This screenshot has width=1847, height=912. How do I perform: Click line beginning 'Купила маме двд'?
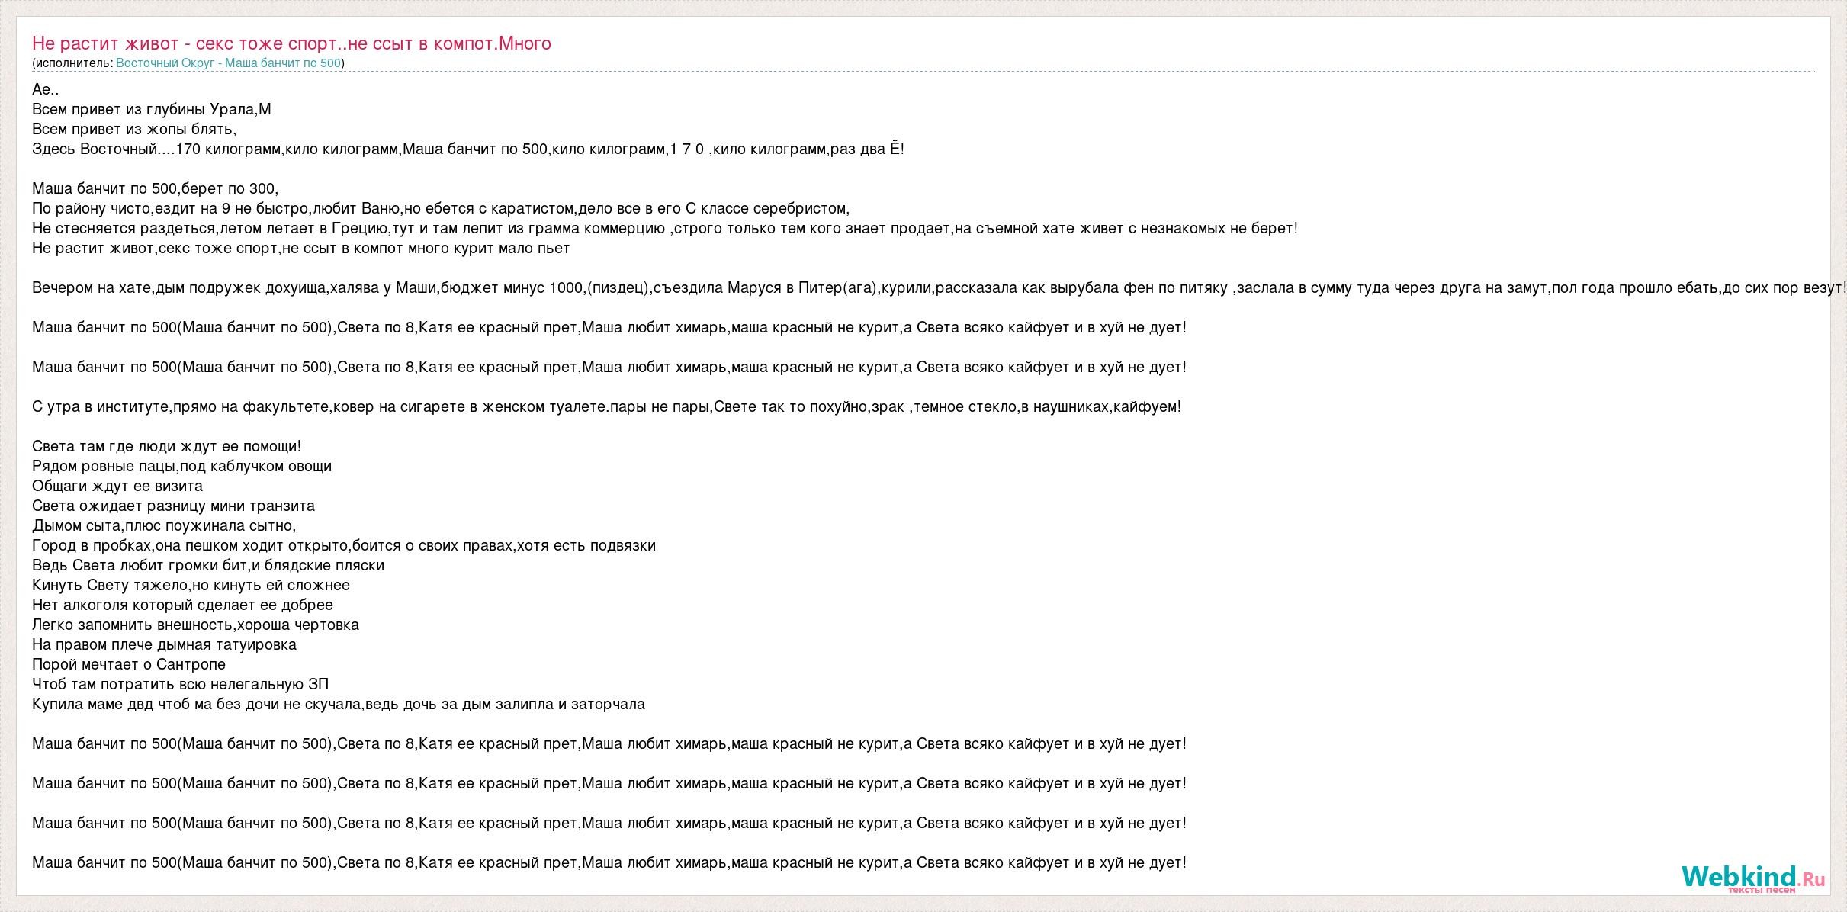[339, 704]
